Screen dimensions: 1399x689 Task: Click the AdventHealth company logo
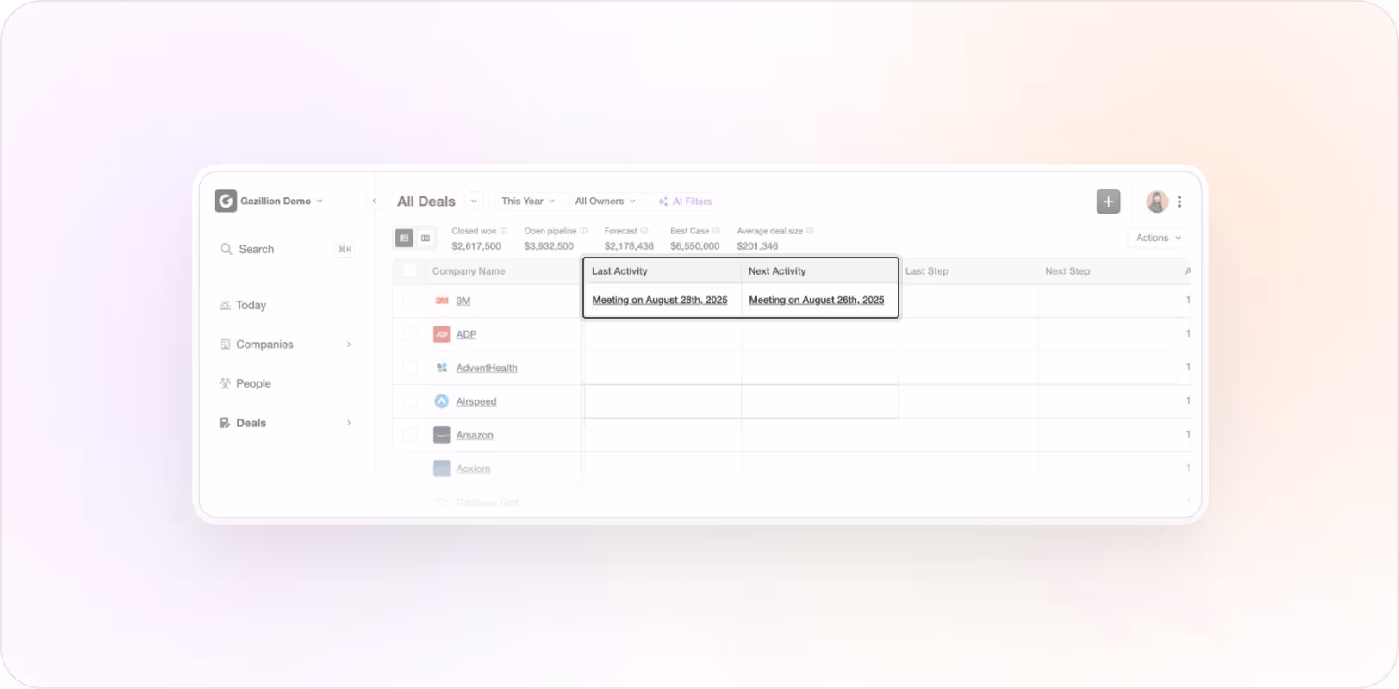point(442,368)
